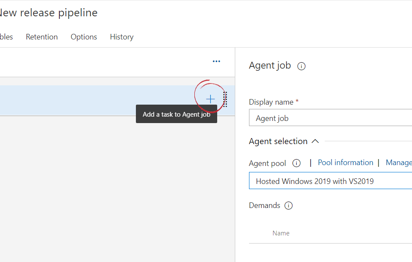The height and width of the screenshot is (262, 412).
Task: Click info icon beside Agent pool label
Action: point(296,163)
